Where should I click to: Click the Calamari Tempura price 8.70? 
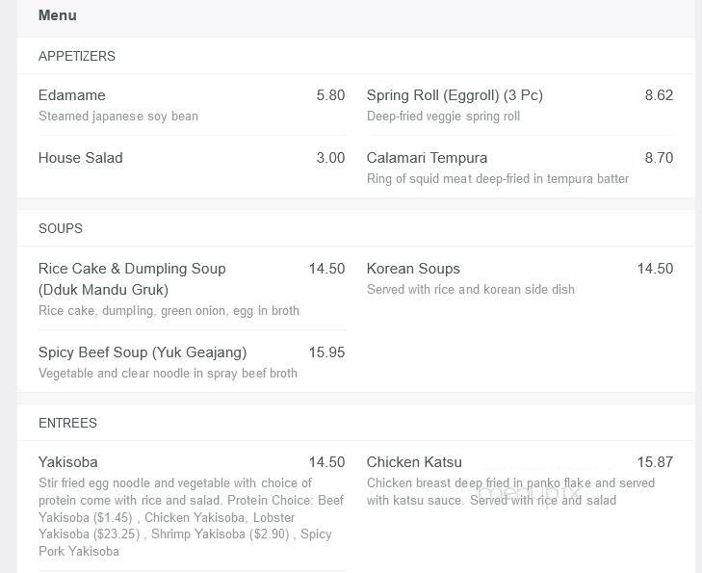tap(659, 158)
